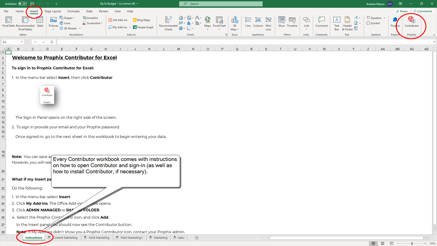The height and width of the screenshot is (246, 437).
Task: Click the Pictures button
Action: (53, 23)
